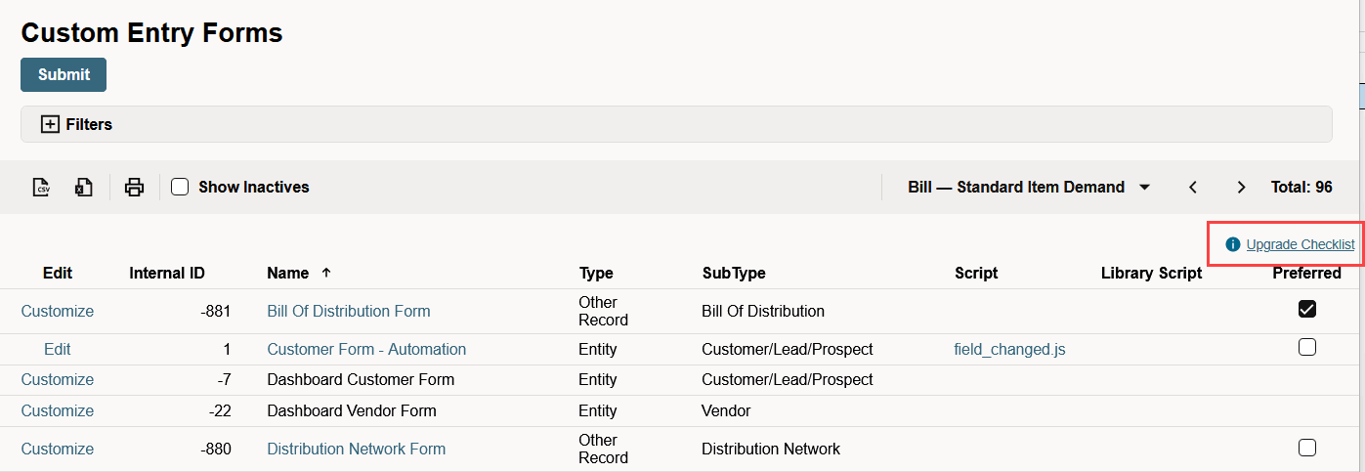
Task: Click the Bill Of Distribution subtype cell
Action: [763, 311]
